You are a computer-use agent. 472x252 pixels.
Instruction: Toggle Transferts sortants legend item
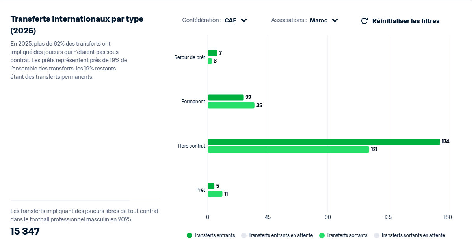tap(347, 235)
